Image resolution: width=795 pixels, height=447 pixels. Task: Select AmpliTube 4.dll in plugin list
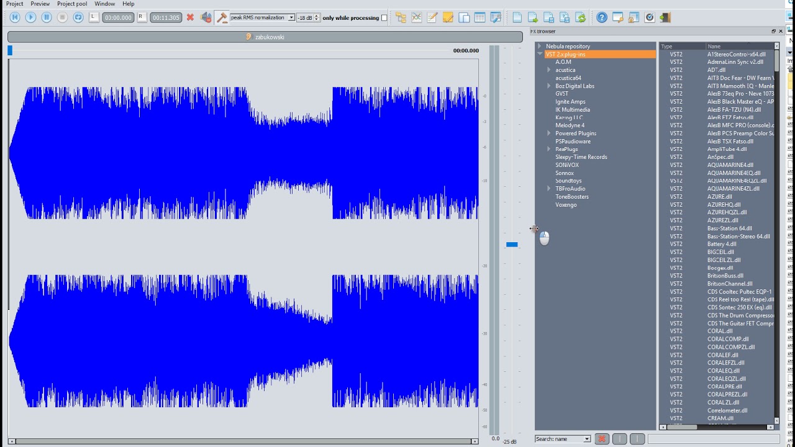pyautogui.click(x=727, y=150)
